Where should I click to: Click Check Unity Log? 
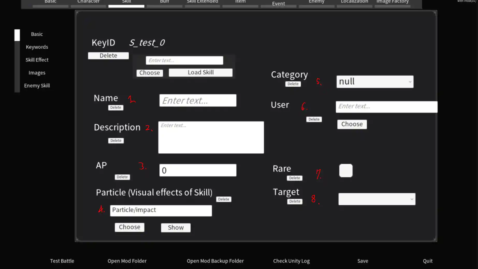tap(291, 261)
